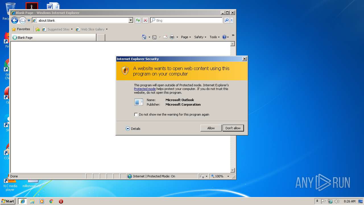Open the Page menu
Screen dimensions: 364x205
[186, 37]
